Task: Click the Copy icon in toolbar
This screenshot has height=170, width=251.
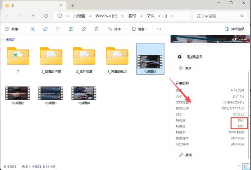Action: tap(45, 29)
